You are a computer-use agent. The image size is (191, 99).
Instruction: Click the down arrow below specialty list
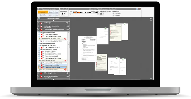54,79
